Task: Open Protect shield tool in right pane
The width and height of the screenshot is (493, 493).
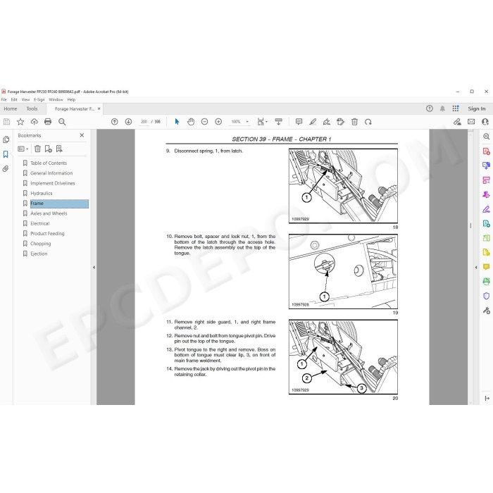Action: pyautogui.click(x=487, y=297)
